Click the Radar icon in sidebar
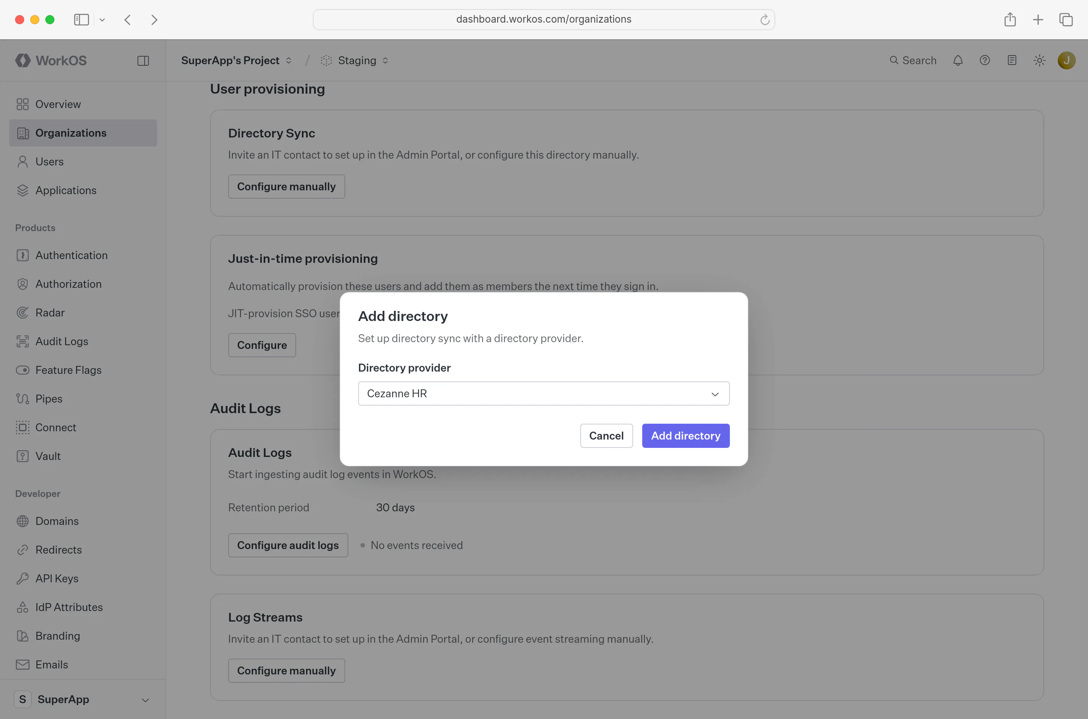The height and width of the screenshot is (719, 1088). (22, 313)
